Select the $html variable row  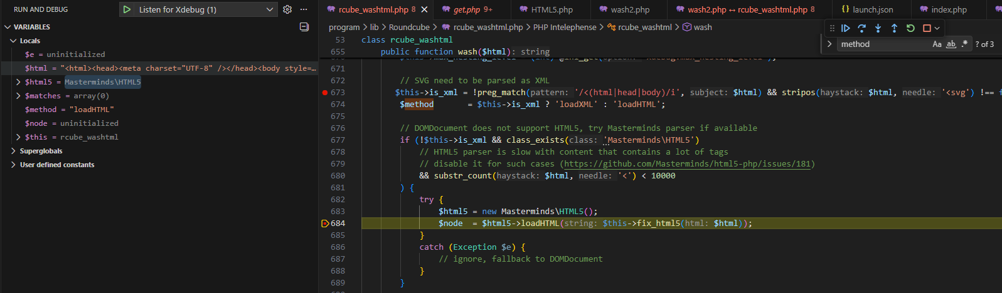pos(159,68)
